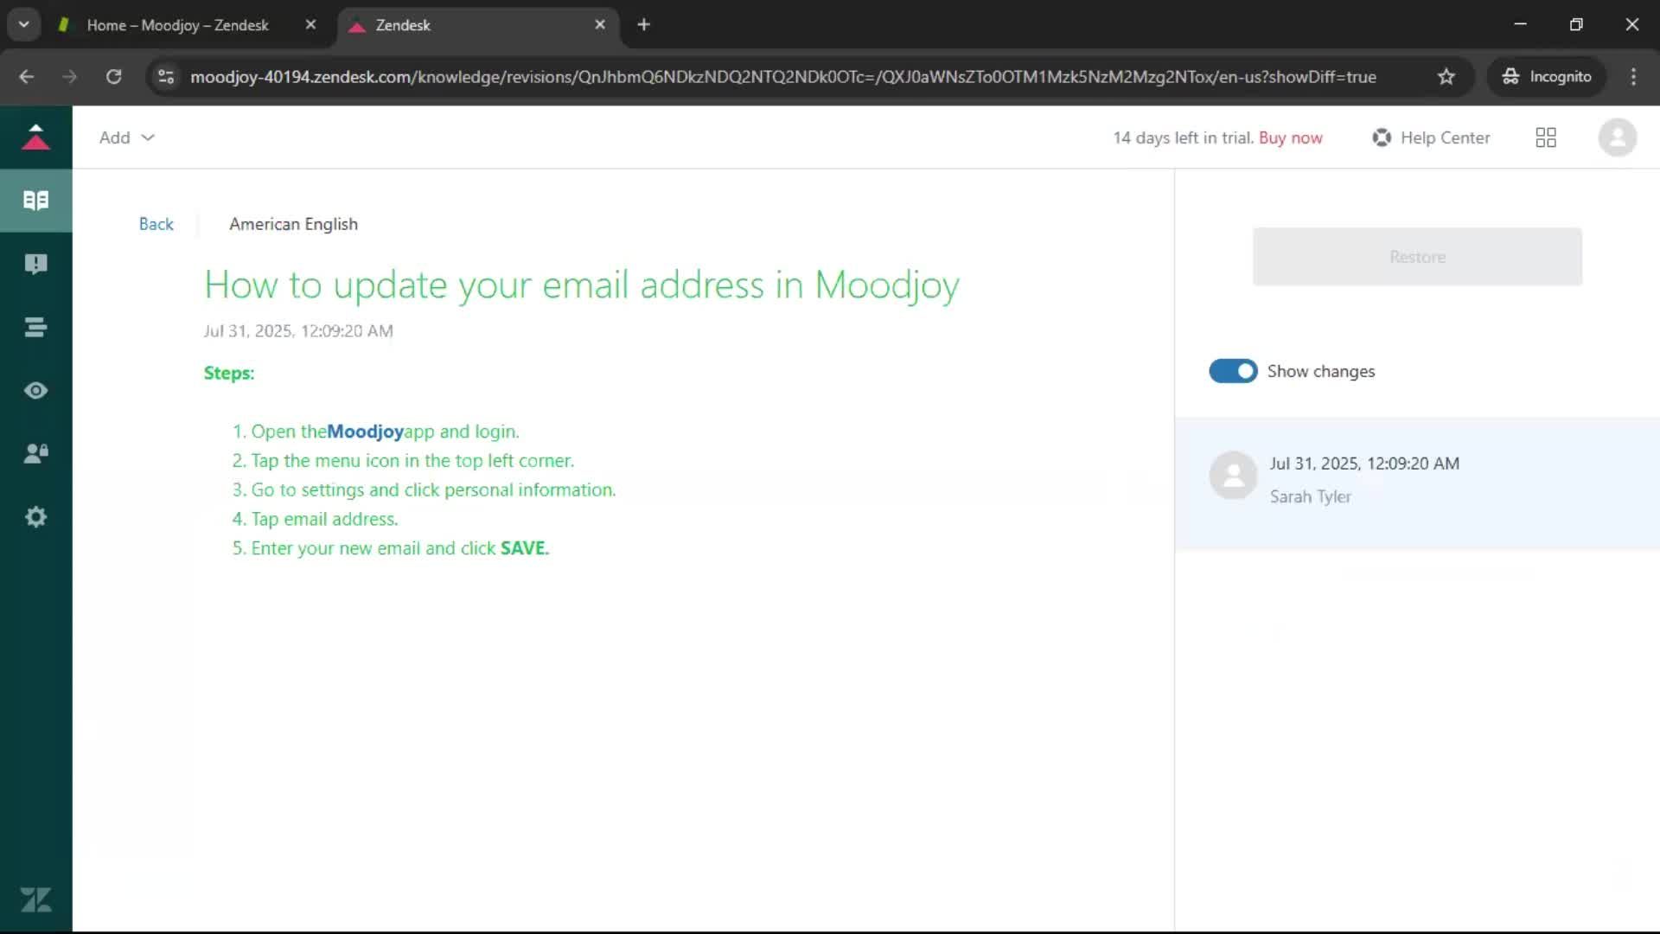
Task: Reload the page in the browser
Action: (x=113, y=77)
